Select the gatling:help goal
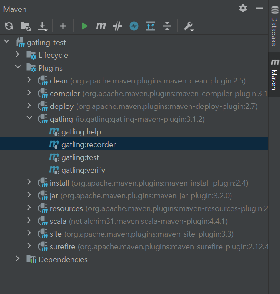Image resolution: width=280 pixels, height=294 pixels. (134, 132)
